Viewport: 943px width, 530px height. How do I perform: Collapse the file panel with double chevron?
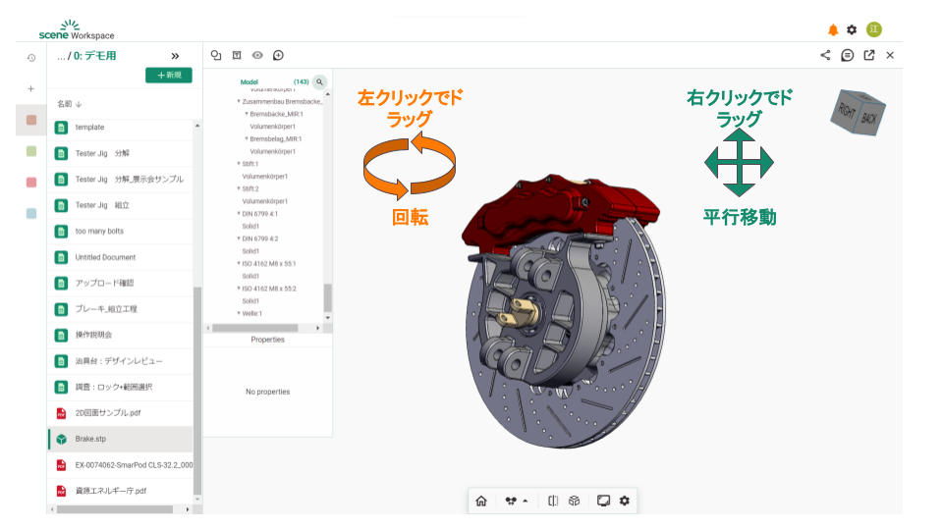tap(175, 56)
